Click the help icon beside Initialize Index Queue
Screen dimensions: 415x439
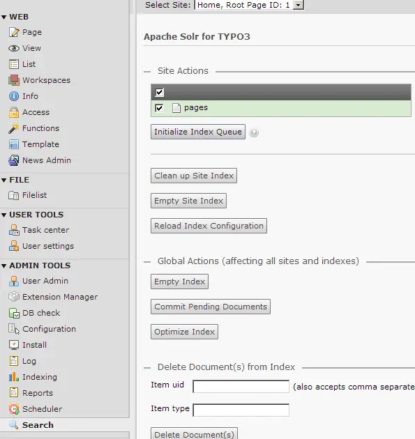pos(254,132)
